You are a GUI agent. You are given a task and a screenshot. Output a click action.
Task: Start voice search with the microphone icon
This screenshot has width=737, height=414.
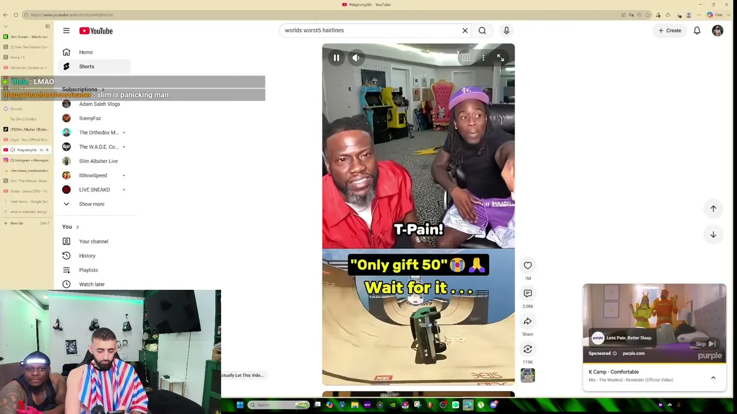[507, 30]
